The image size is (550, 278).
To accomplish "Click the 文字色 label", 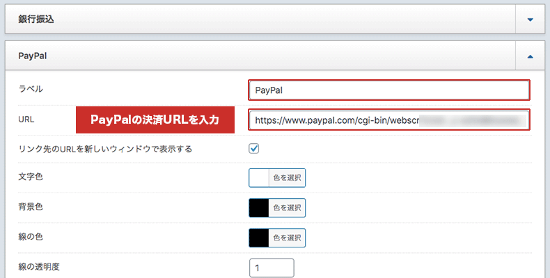I will [x=31, y=177].
